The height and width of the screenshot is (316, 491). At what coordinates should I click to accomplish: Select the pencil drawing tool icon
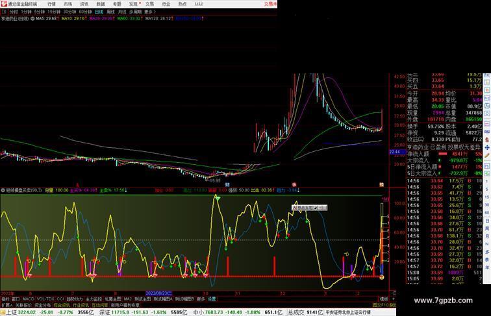click(487, 155)
